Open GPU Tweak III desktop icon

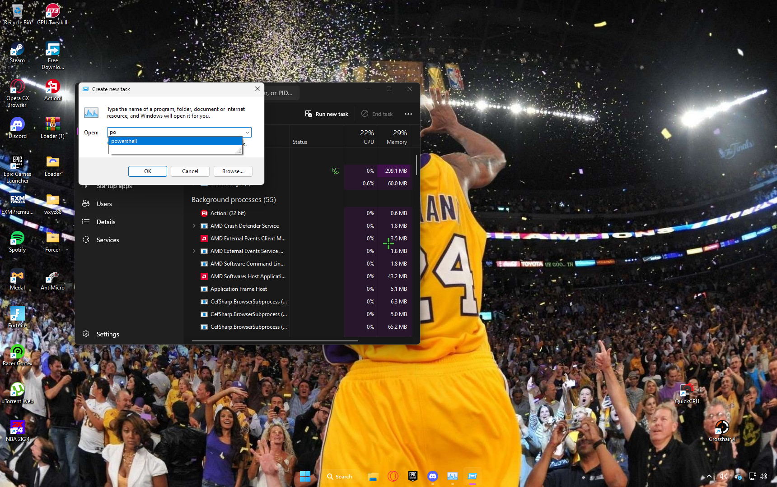53,14
